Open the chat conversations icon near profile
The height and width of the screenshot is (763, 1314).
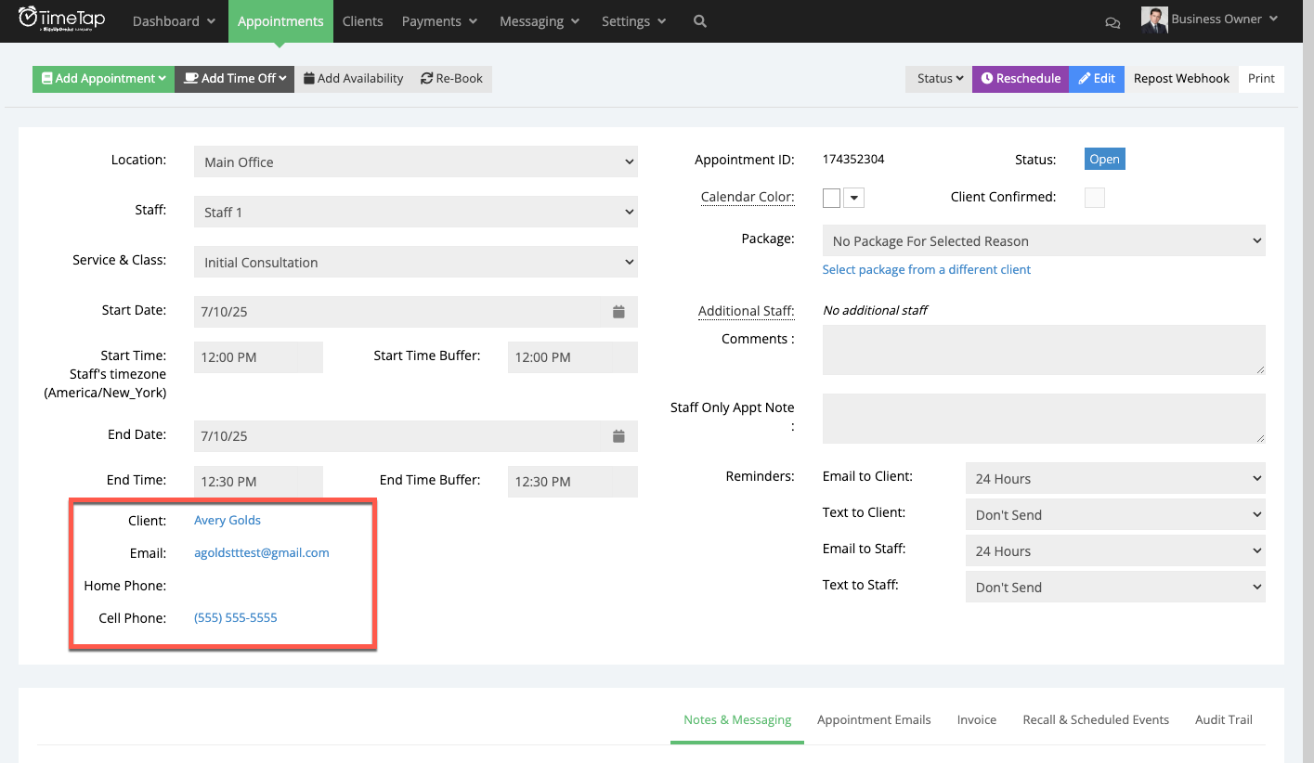(x=1112, y=21)
